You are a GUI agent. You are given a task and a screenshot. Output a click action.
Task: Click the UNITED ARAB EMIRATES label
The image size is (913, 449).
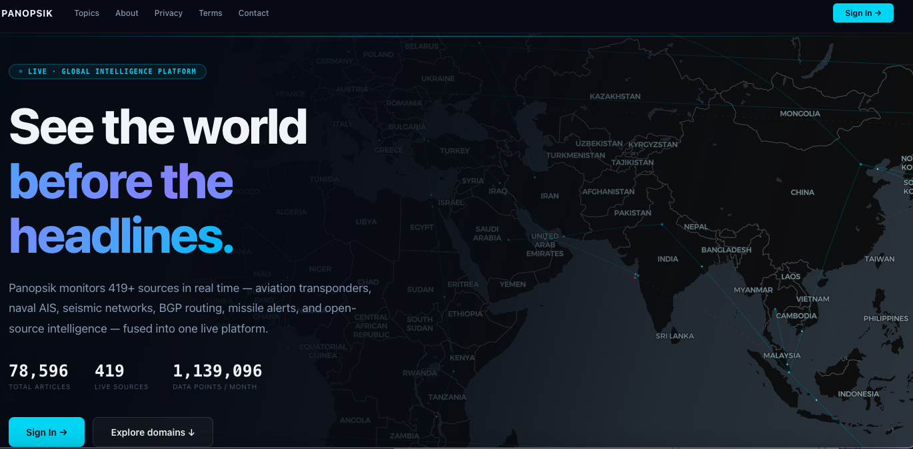[544, 245]
